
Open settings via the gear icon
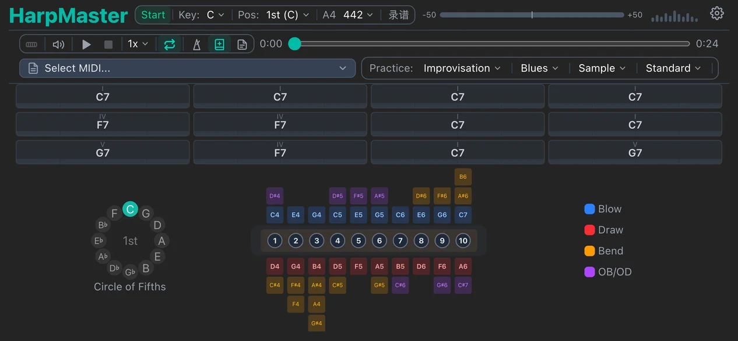[x=716, y=13]
